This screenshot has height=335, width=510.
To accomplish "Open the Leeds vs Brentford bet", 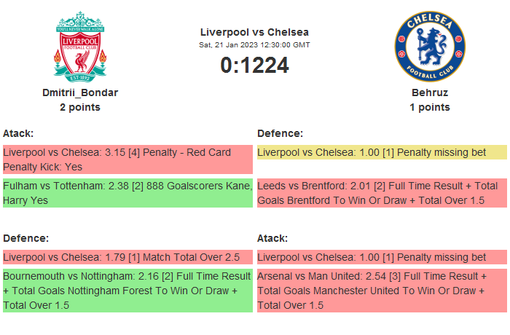I will point(382,193).
